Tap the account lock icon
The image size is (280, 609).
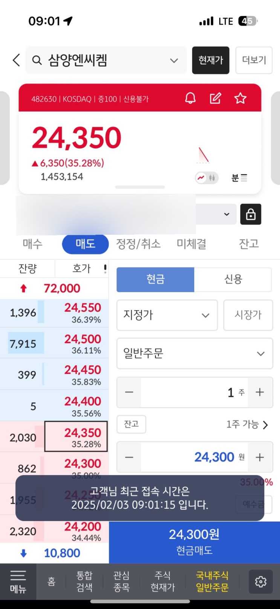[x=251, y=214]
